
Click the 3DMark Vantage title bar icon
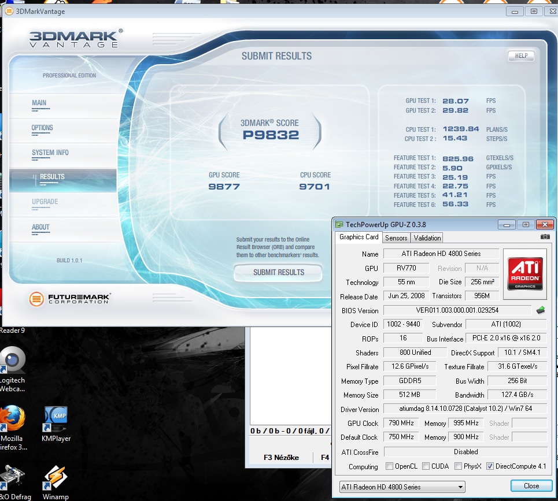click(x=9, y=11)
